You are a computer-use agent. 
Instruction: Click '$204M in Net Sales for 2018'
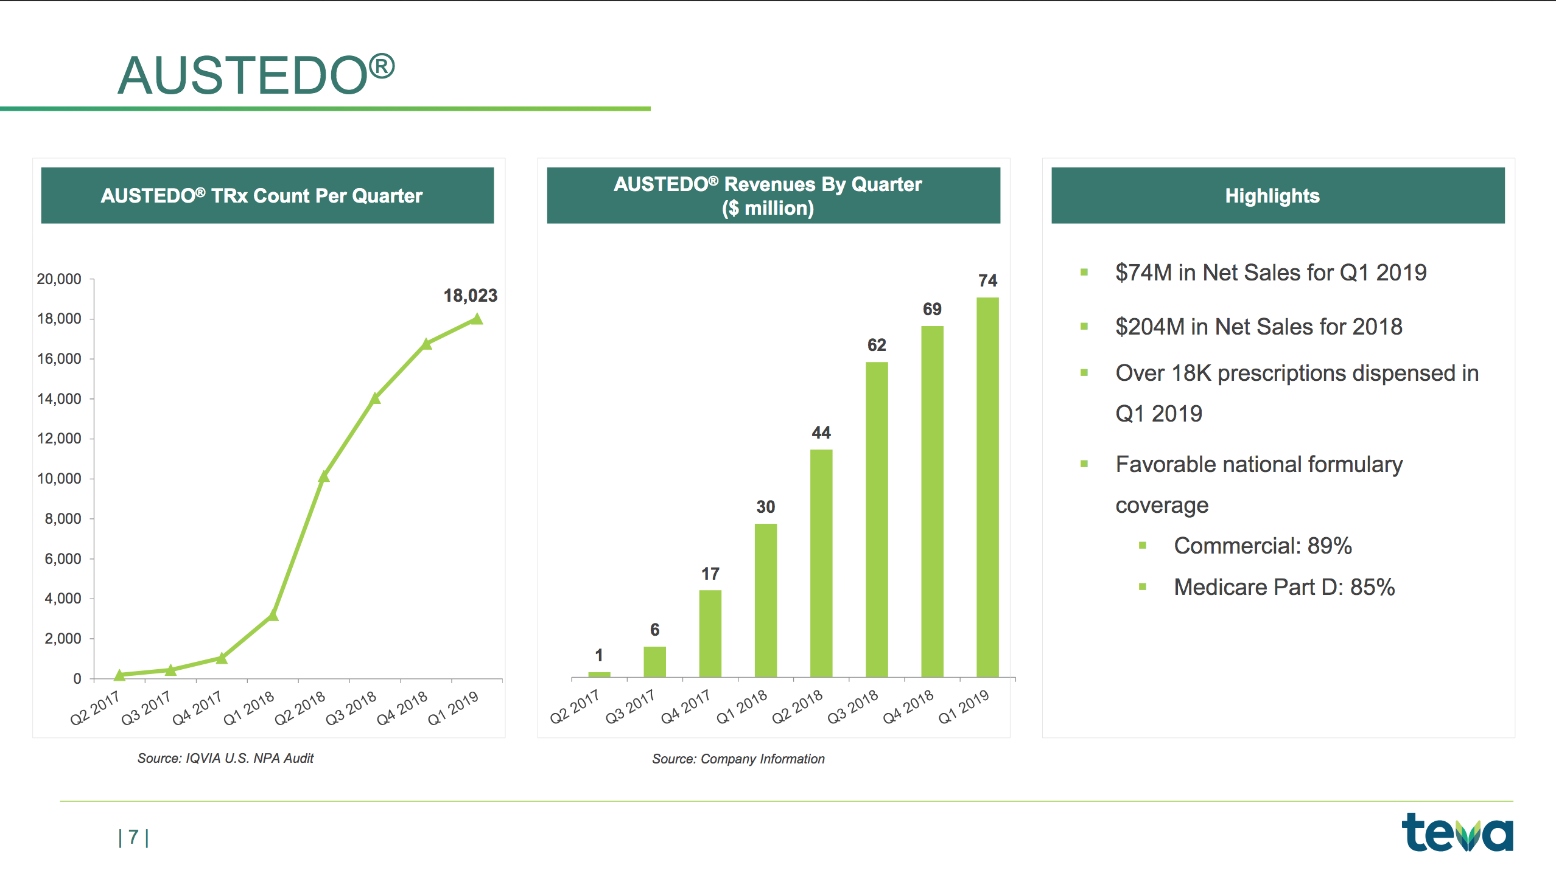[x=1258, y=327]
